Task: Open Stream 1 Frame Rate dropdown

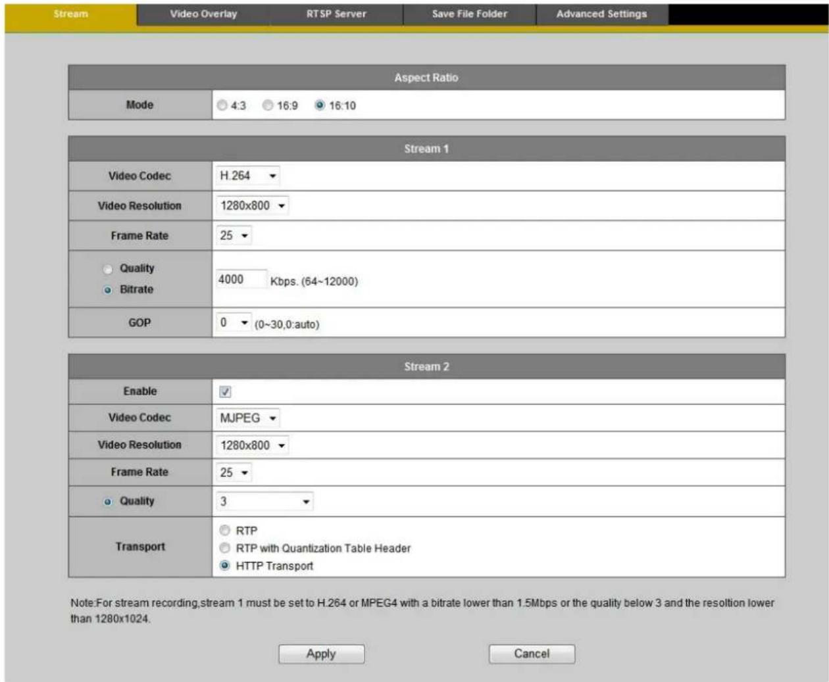Action: [x=234, y=235]
